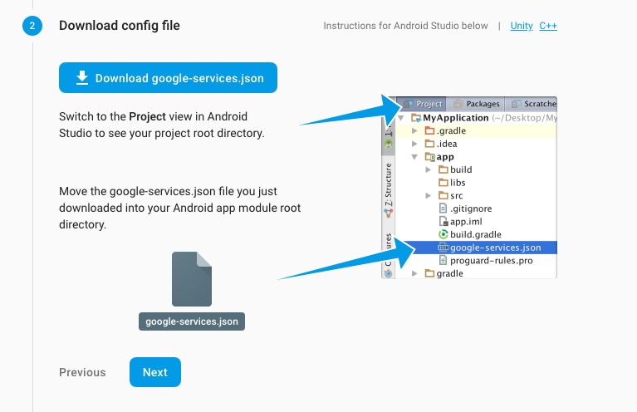Click the step 2 Download config file heading

(120, 26)
